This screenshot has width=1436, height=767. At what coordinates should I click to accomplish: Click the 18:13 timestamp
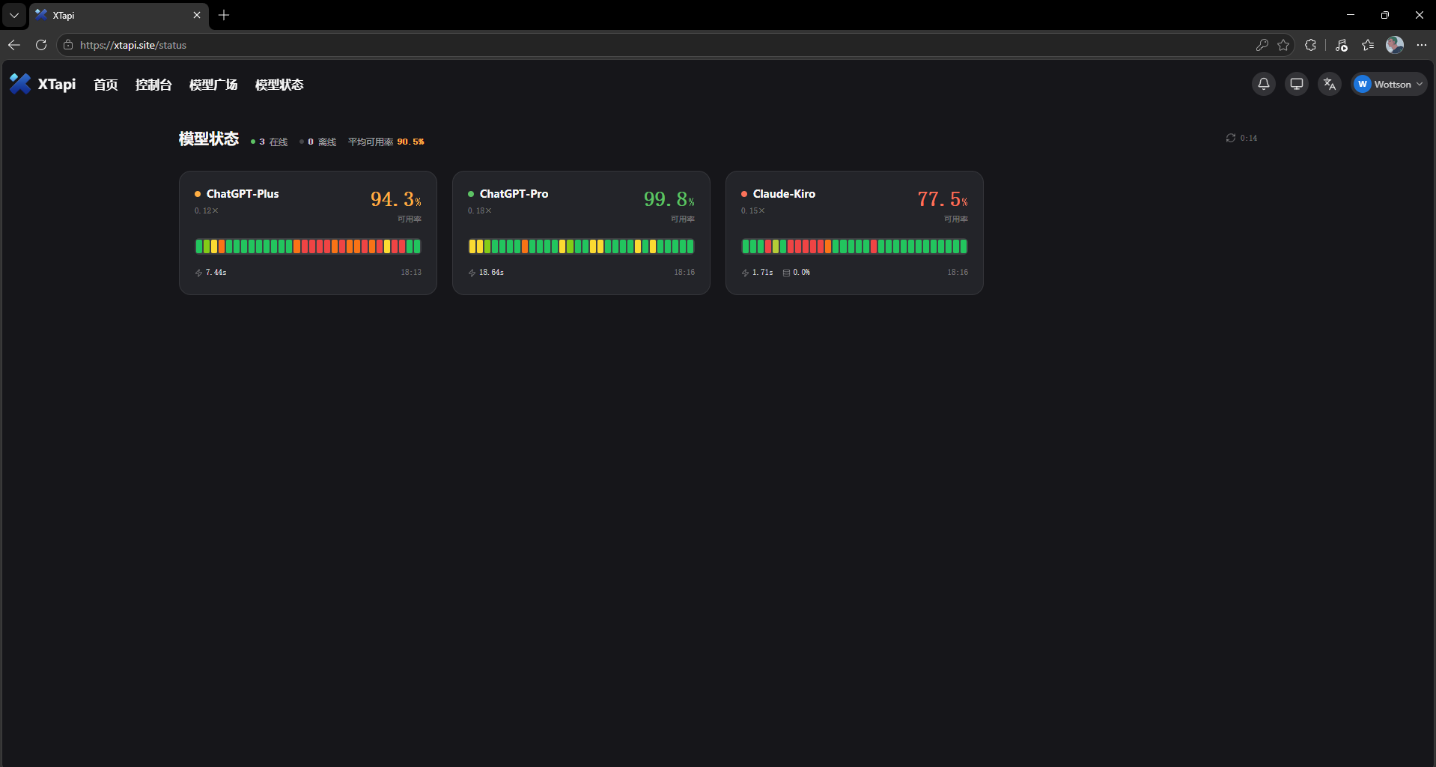[x=411, y=273]
